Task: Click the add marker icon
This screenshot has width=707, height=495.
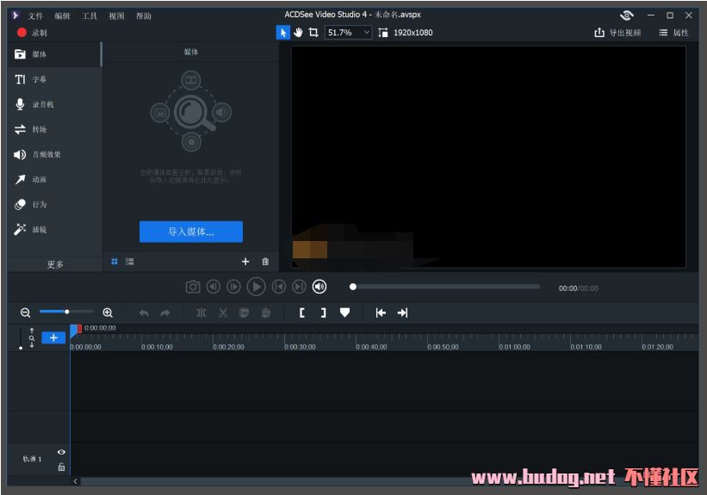Action: tap(344, 313)
